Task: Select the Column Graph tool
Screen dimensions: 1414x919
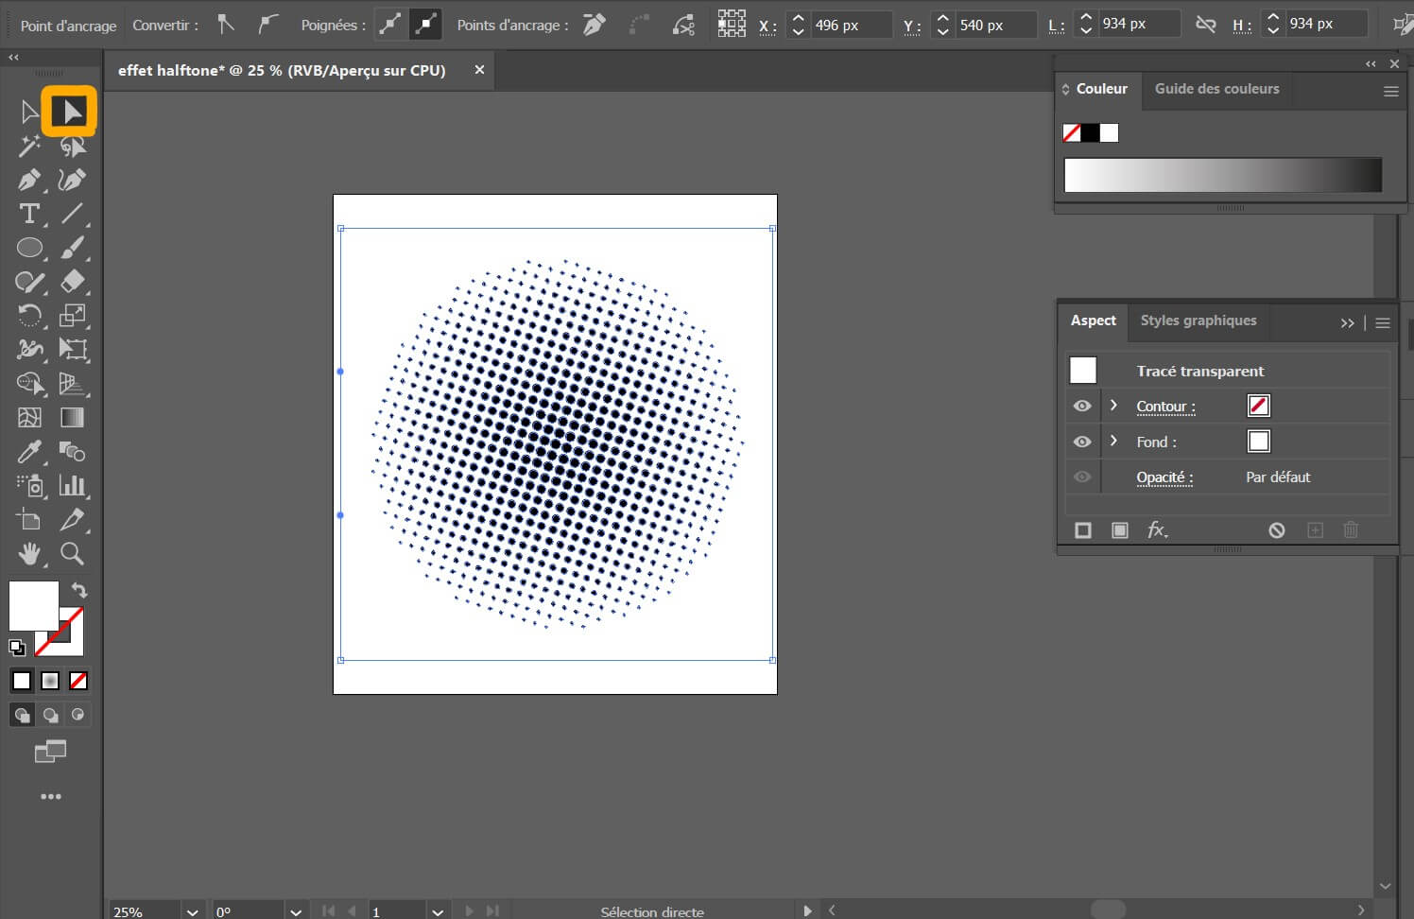Action: (72, 486)
